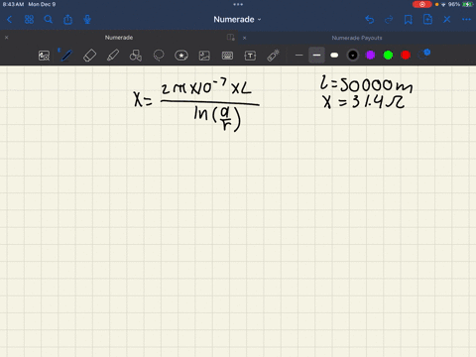
Task: Open the custom color picker
Action: click(424, 55)
